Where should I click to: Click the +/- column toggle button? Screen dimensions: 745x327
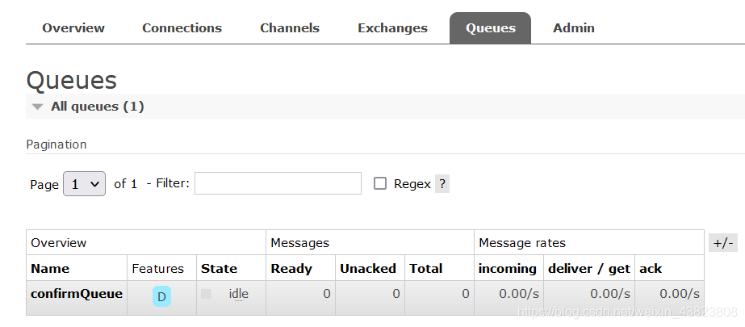click(723, 242)
